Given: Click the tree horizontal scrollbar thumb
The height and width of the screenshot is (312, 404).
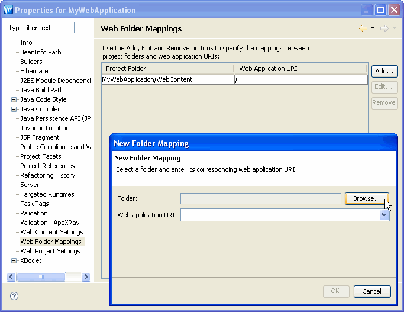Looking at the screenshot, I should click(x=41, y=277).
